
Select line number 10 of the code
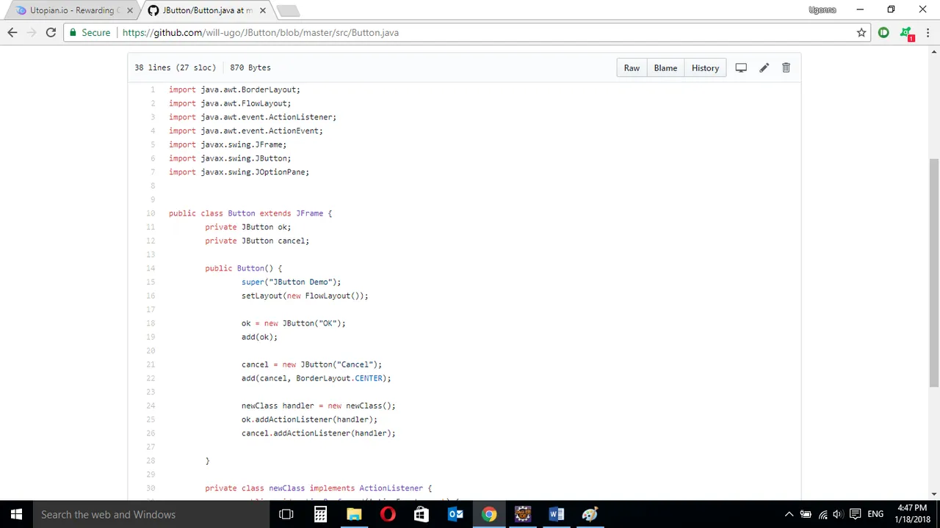(151, 213)
